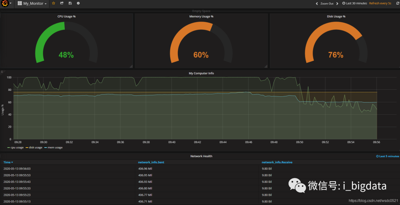400x205 pixels.
Task: Click the Disk Usage % gauge panel
Action: [x=336, y=41]
